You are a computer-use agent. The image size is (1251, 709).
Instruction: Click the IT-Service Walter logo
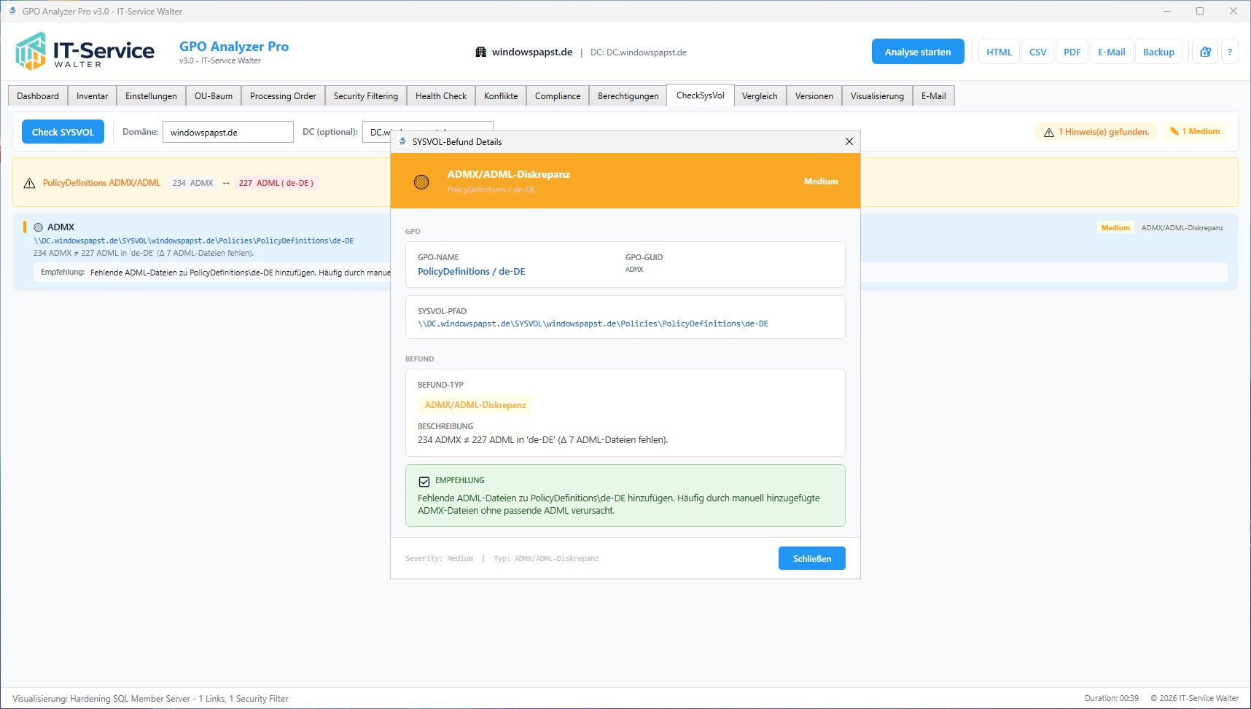pos(85,51)
